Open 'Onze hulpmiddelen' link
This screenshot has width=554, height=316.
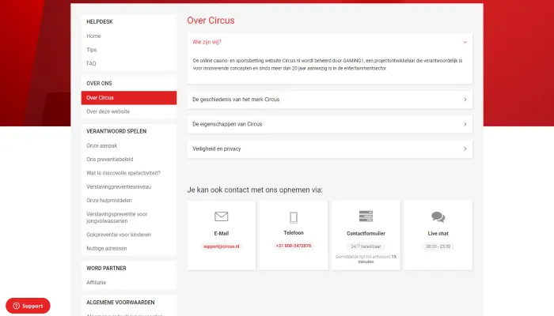109,201
